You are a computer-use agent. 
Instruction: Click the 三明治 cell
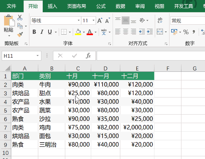52,145
